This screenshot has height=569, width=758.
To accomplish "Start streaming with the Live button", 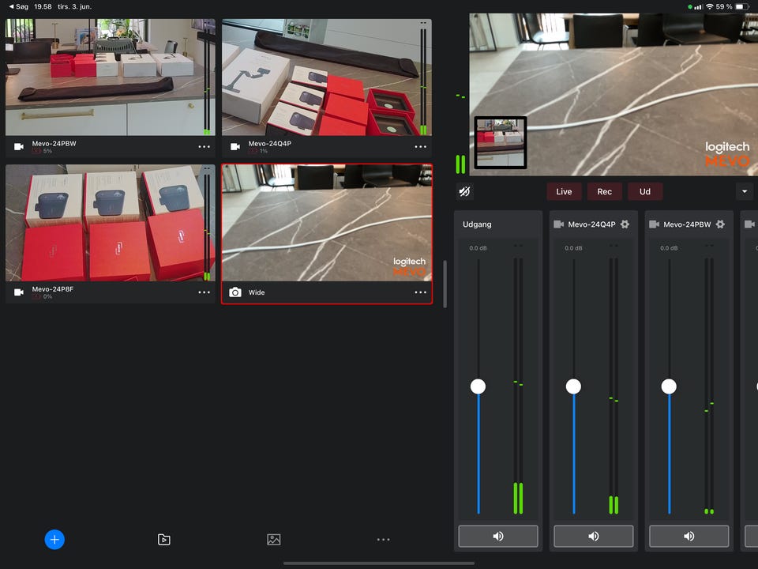I will point(564,191).
